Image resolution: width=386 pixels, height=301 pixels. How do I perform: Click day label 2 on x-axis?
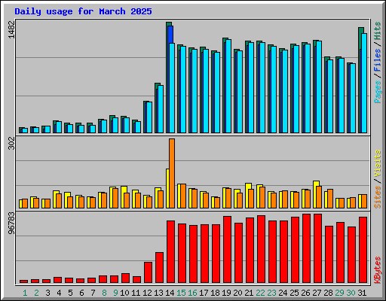pos(36,293)
